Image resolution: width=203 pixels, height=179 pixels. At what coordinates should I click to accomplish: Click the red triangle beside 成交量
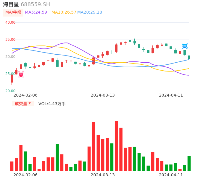click(30, 103)
